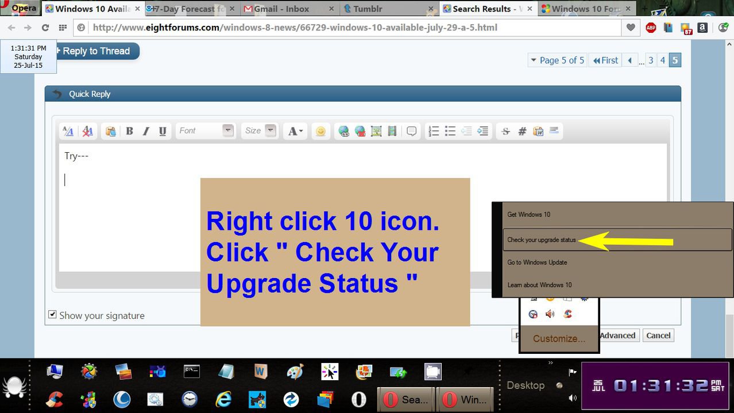Toggle bold formatting in Quick Reply

click(x=129, y=131)
